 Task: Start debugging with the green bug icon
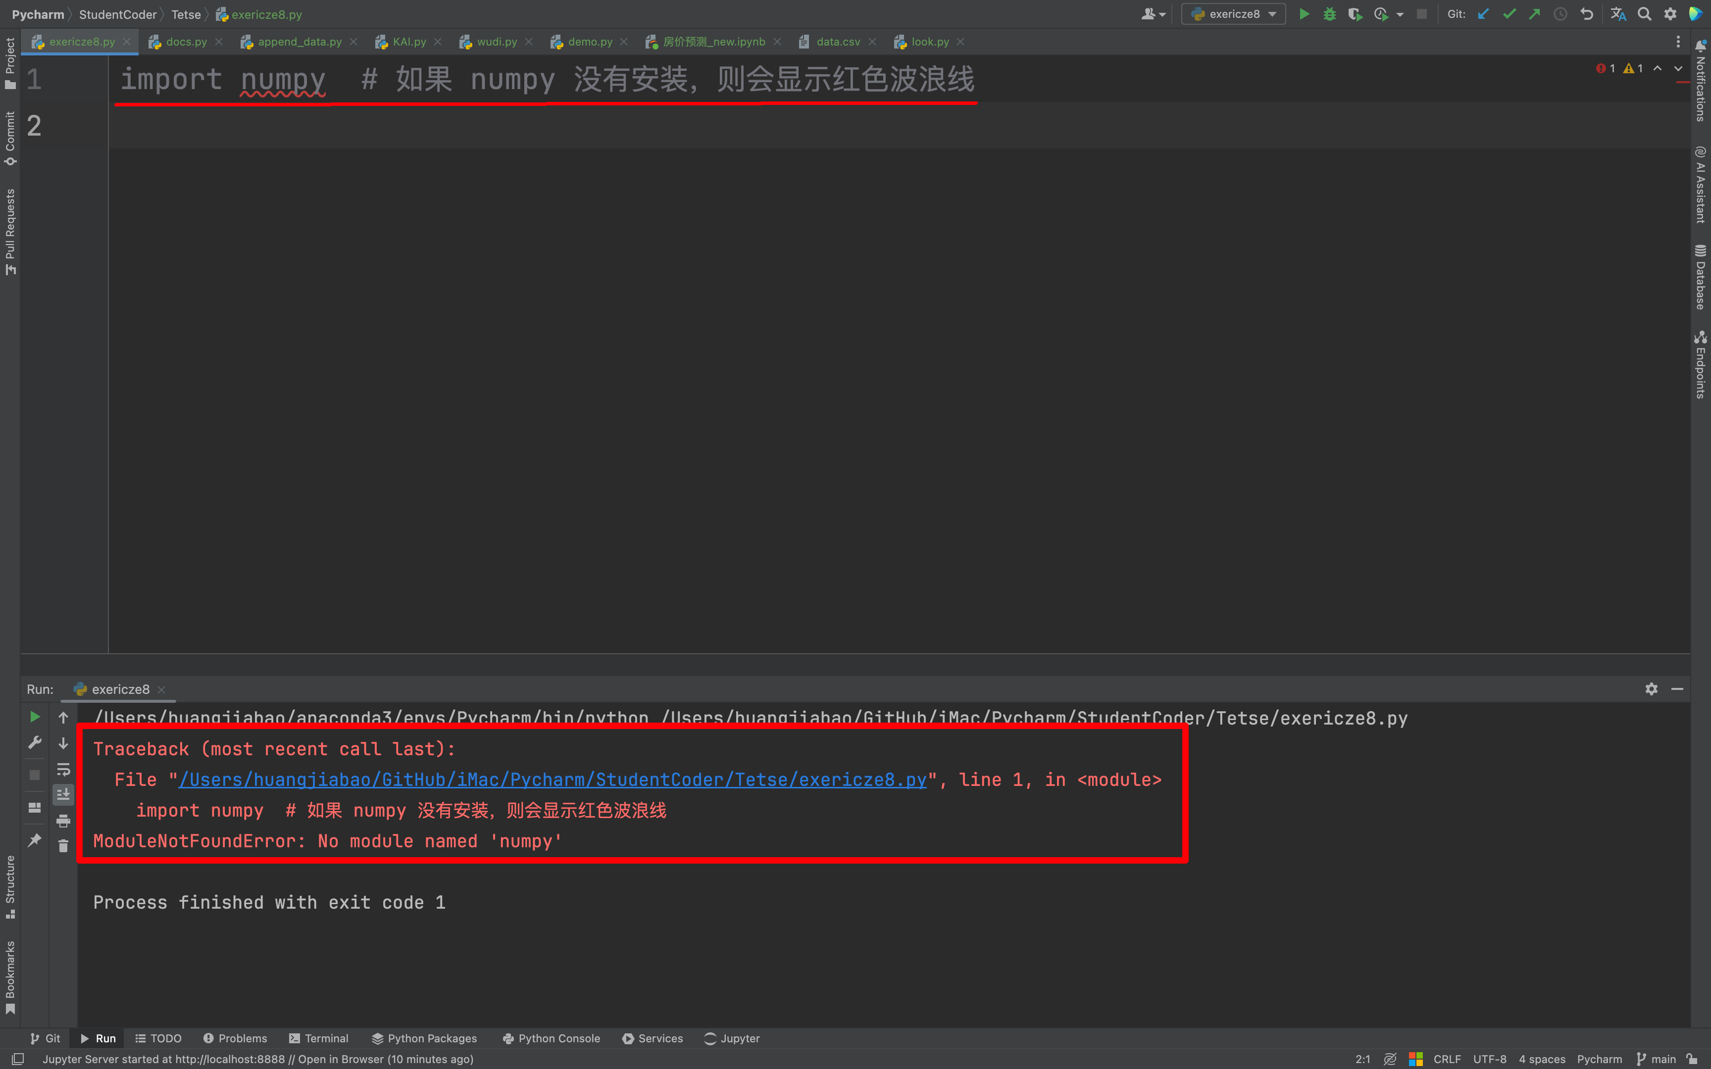(1329, 14)
